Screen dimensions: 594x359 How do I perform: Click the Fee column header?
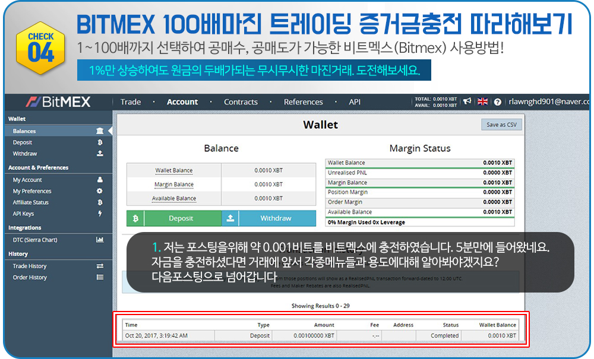point(374,325)
